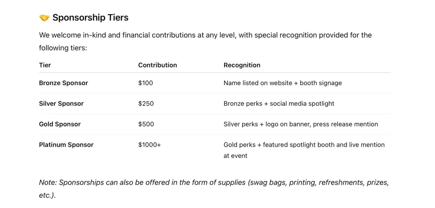This screenshot has width=435, height=208.
Task: Select the Contribution column header
Action: tap(158, 65)
